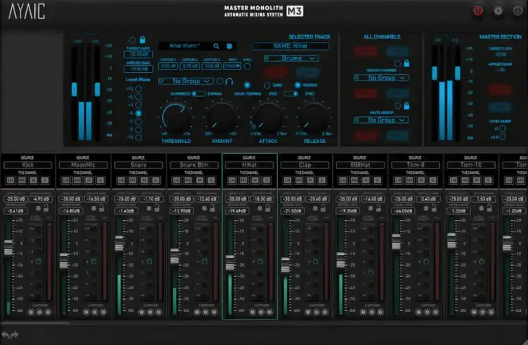The width and height of the screenshot is (528, 345).
Task: Click the selected track Target LUFS value box
Action: (138, 54)
